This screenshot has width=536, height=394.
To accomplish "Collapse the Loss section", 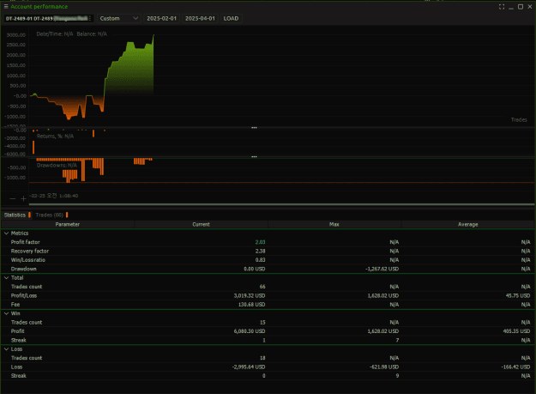I will 7,349.
